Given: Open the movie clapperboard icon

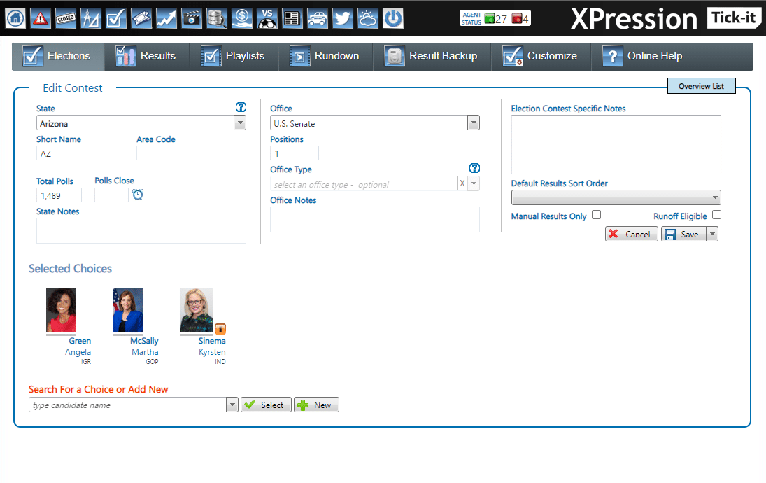Looking at the screenshot, I should pos(192,19).
